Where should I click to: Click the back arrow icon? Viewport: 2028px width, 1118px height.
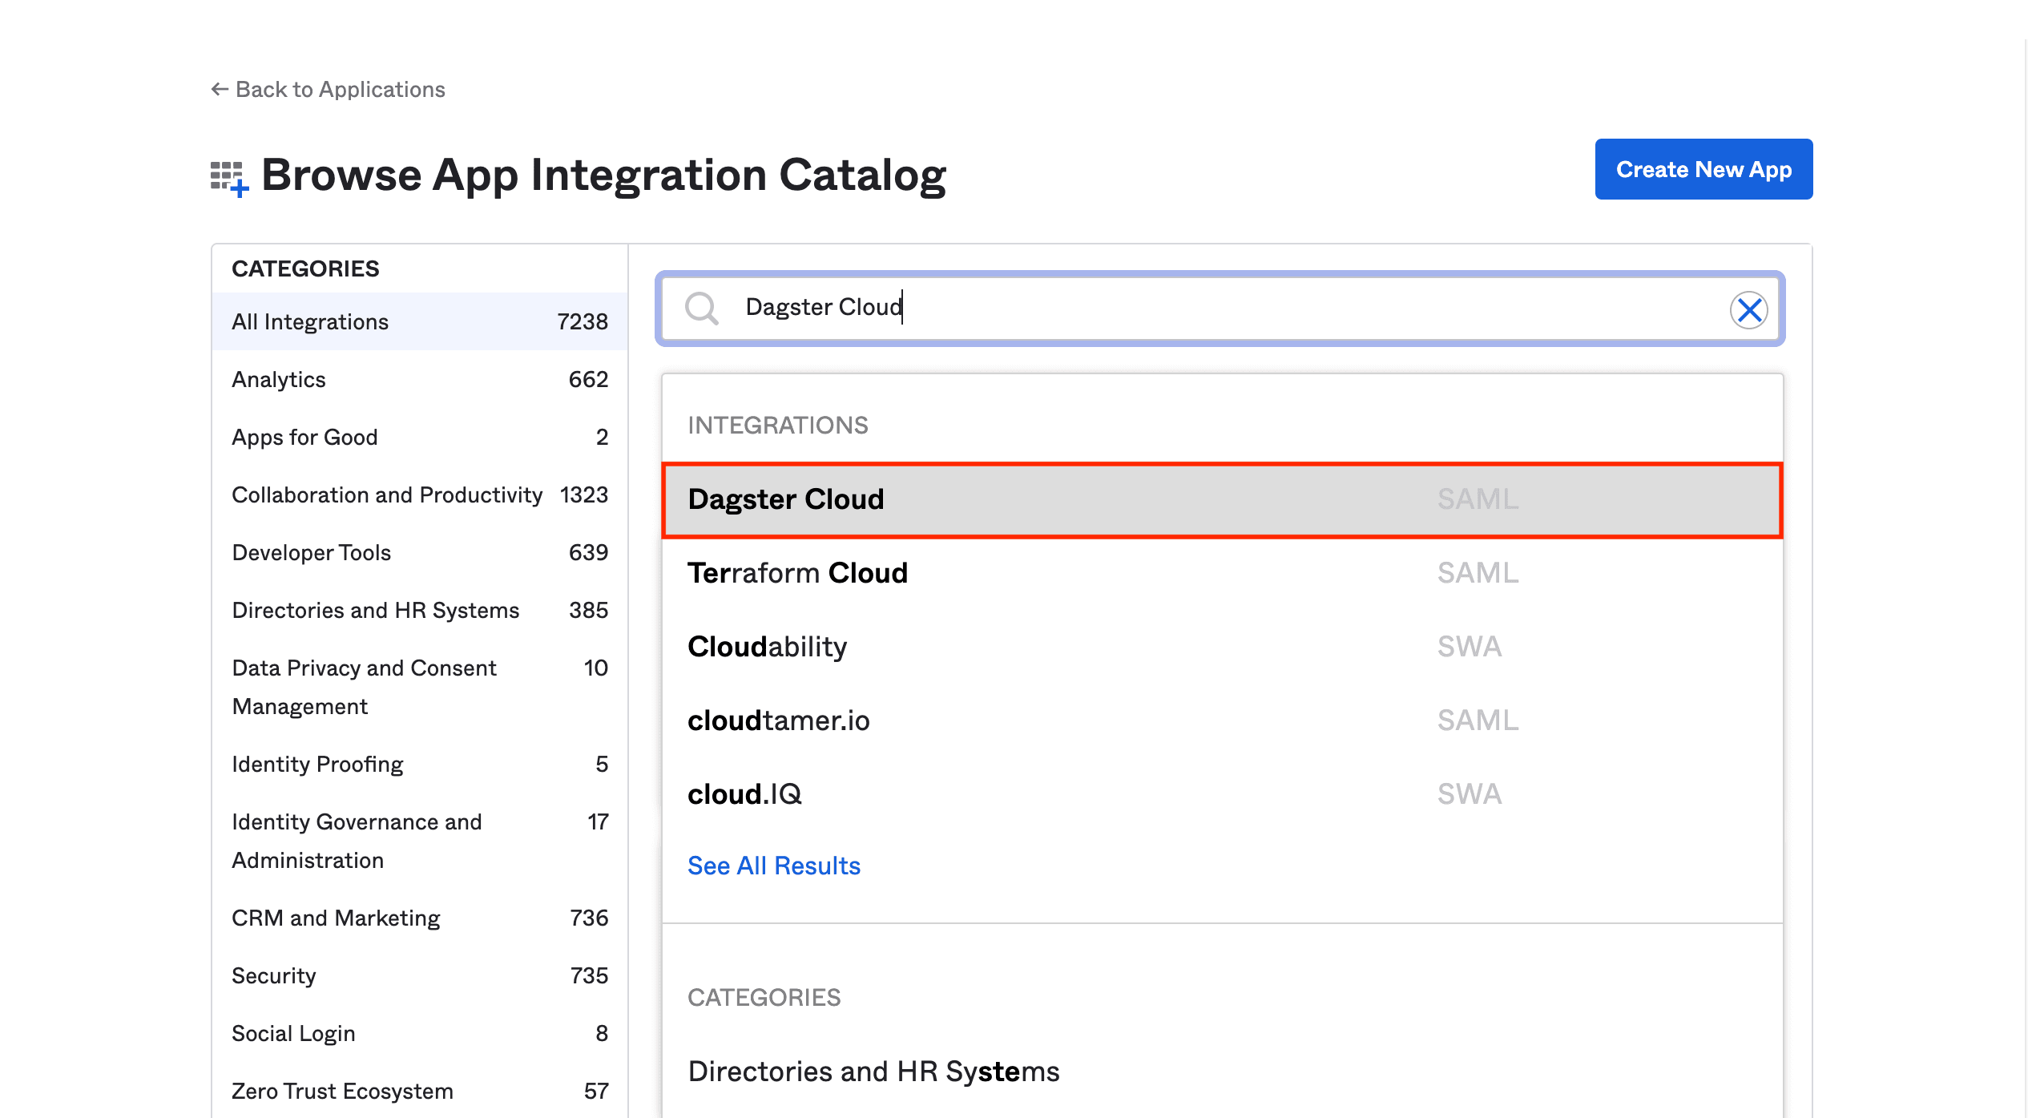[x=219, y=89]
